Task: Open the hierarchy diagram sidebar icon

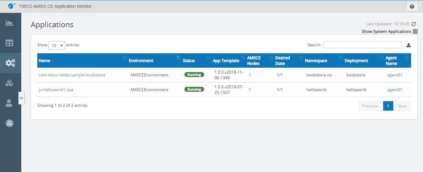Action: coord(9,123)
